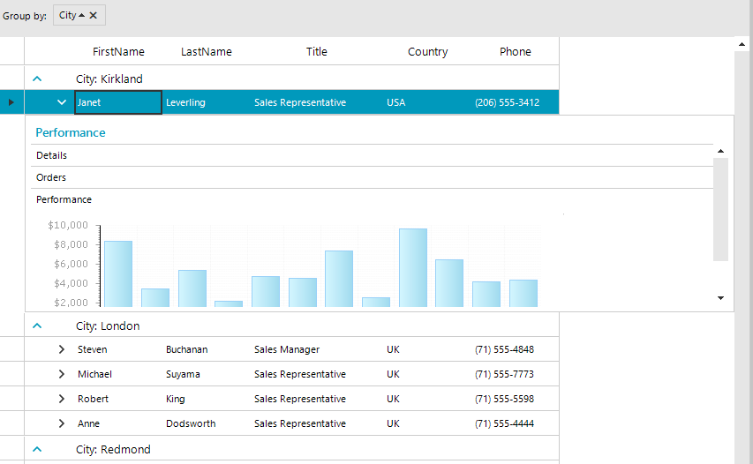
Task: Click the Sales Manager title cell
Action: click(317, 349)
